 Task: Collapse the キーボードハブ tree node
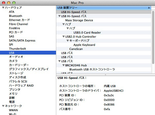(68, 41)
